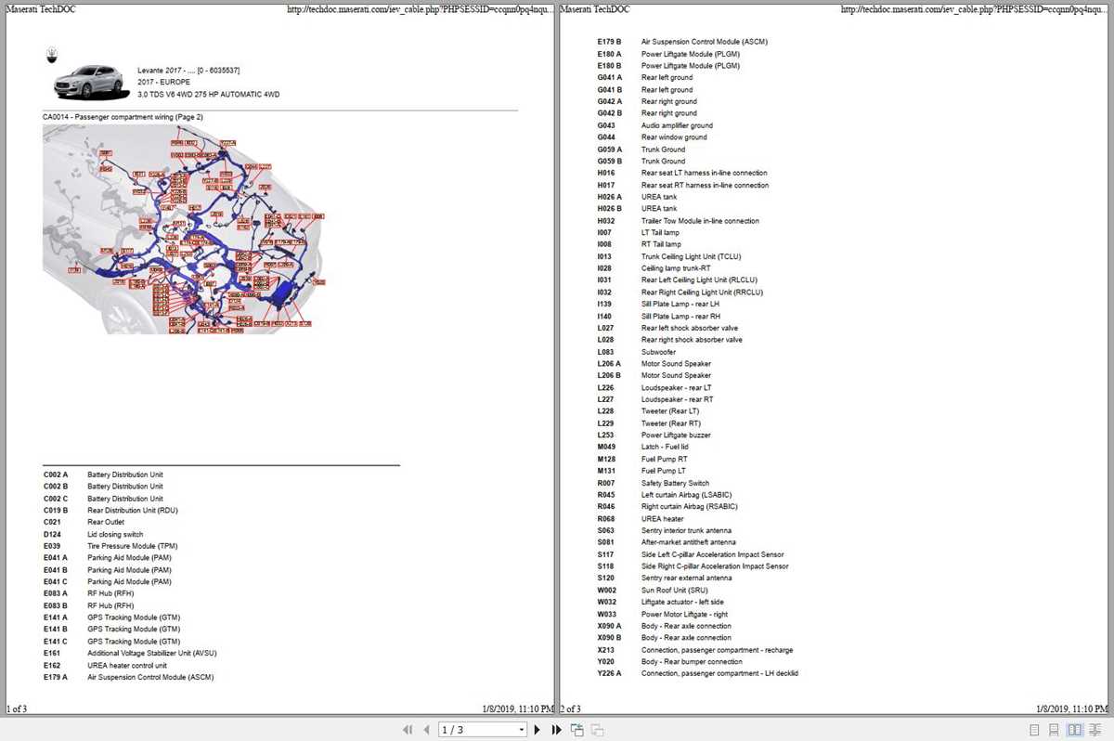The height and width of the screenshot is (741, 1114).
Task: Select 'Lid closing switch' entry
Action: tap(115, 535)
